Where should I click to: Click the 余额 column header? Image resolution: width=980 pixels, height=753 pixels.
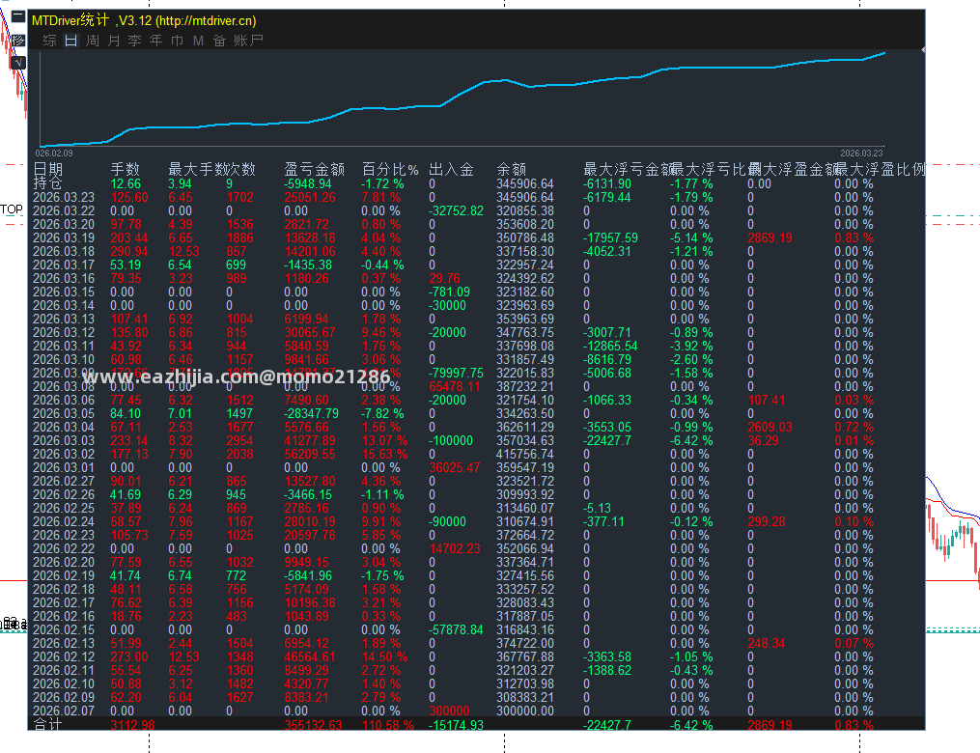512,169
